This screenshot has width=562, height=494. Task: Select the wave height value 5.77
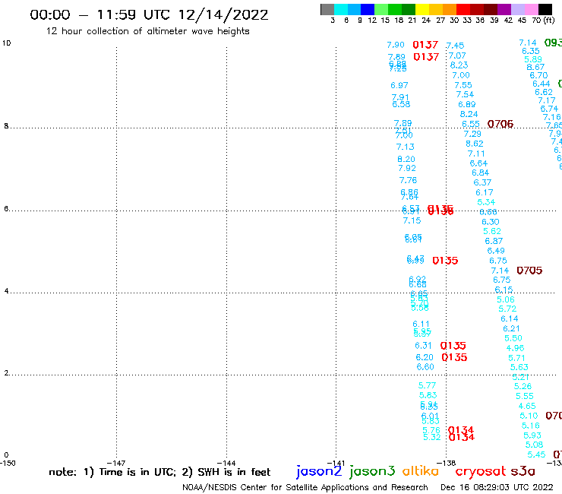[428, 385]
